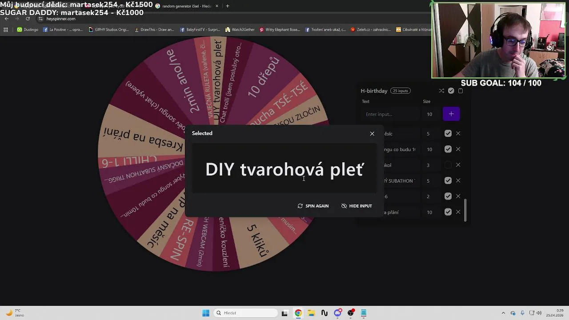The height and width of the screenshot is (320, 569).
Task: Open the GIPHY Studios Originals bookmark
Action: (x=109, y=30)
